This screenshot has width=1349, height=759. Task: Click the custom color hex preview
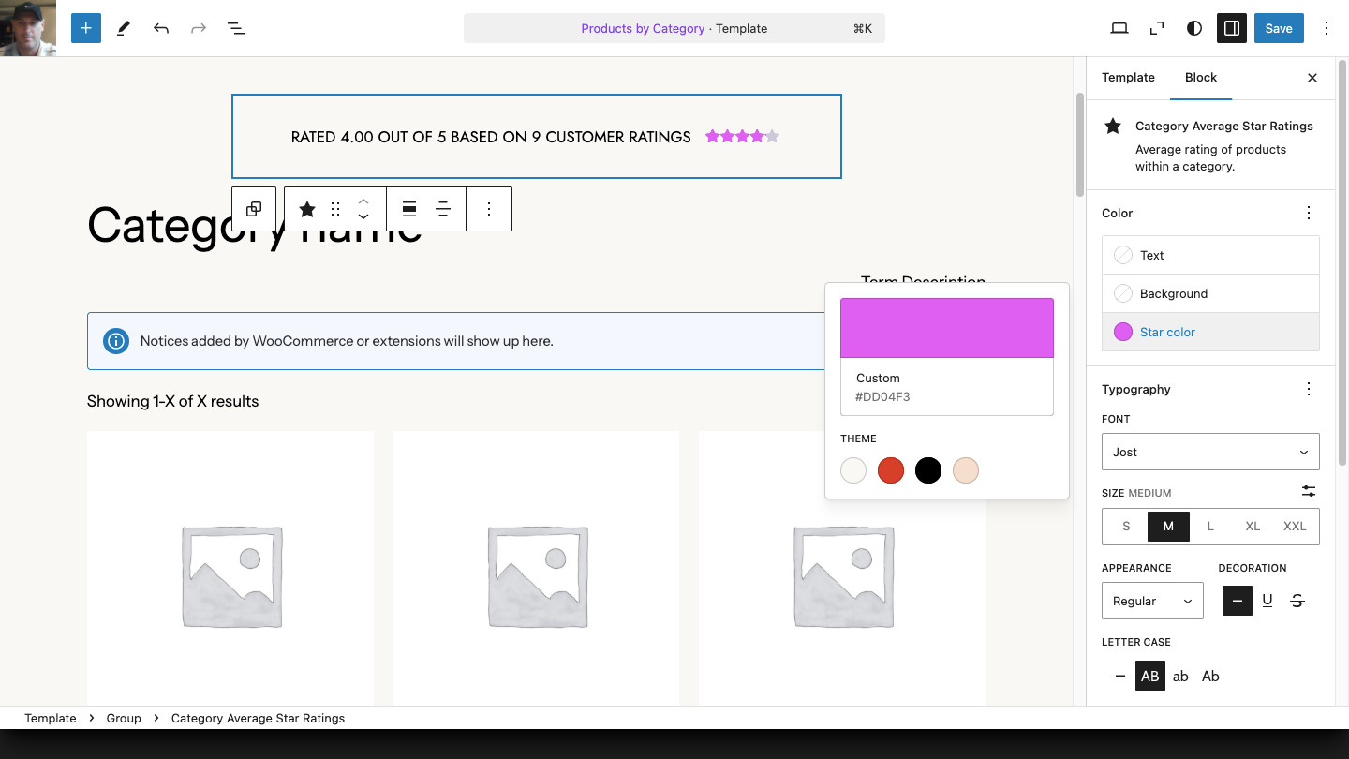(x=946, y=328)
